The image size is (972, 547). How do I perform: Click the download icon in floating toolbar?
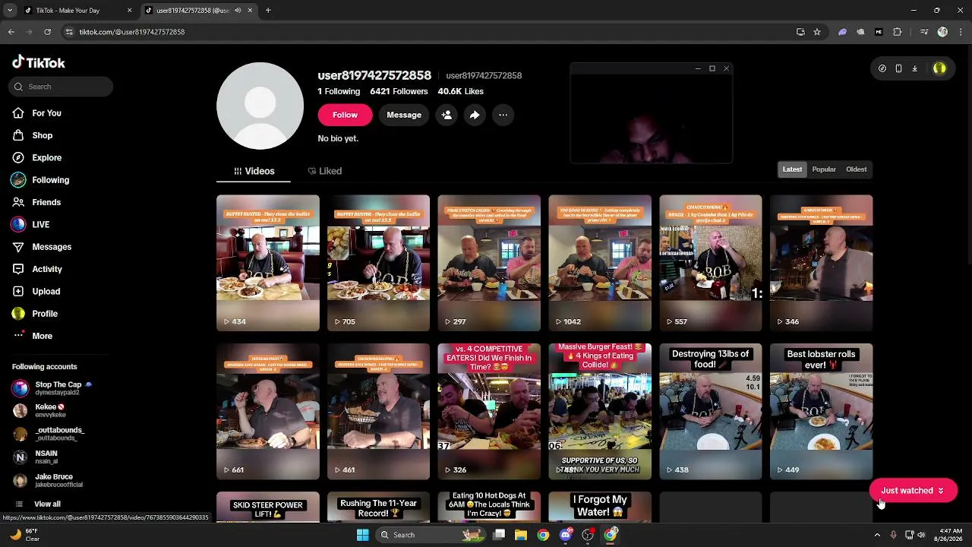coord(914,68)
